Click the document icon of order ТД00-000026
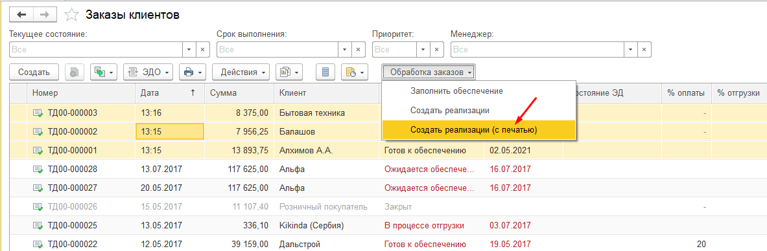767x251 pixels. (38, 207)
